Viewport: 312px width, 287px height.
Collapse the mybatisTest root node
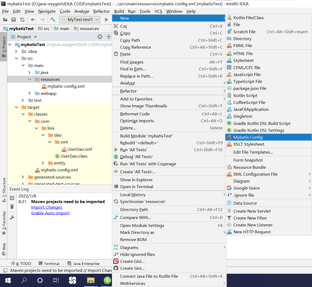(10, 44)
